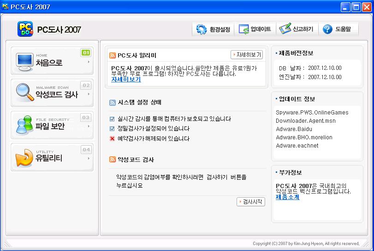Click the orange arrow icon for 유틸리티
The height and width of the screenshot is (251, 374).
coord(24,157)
